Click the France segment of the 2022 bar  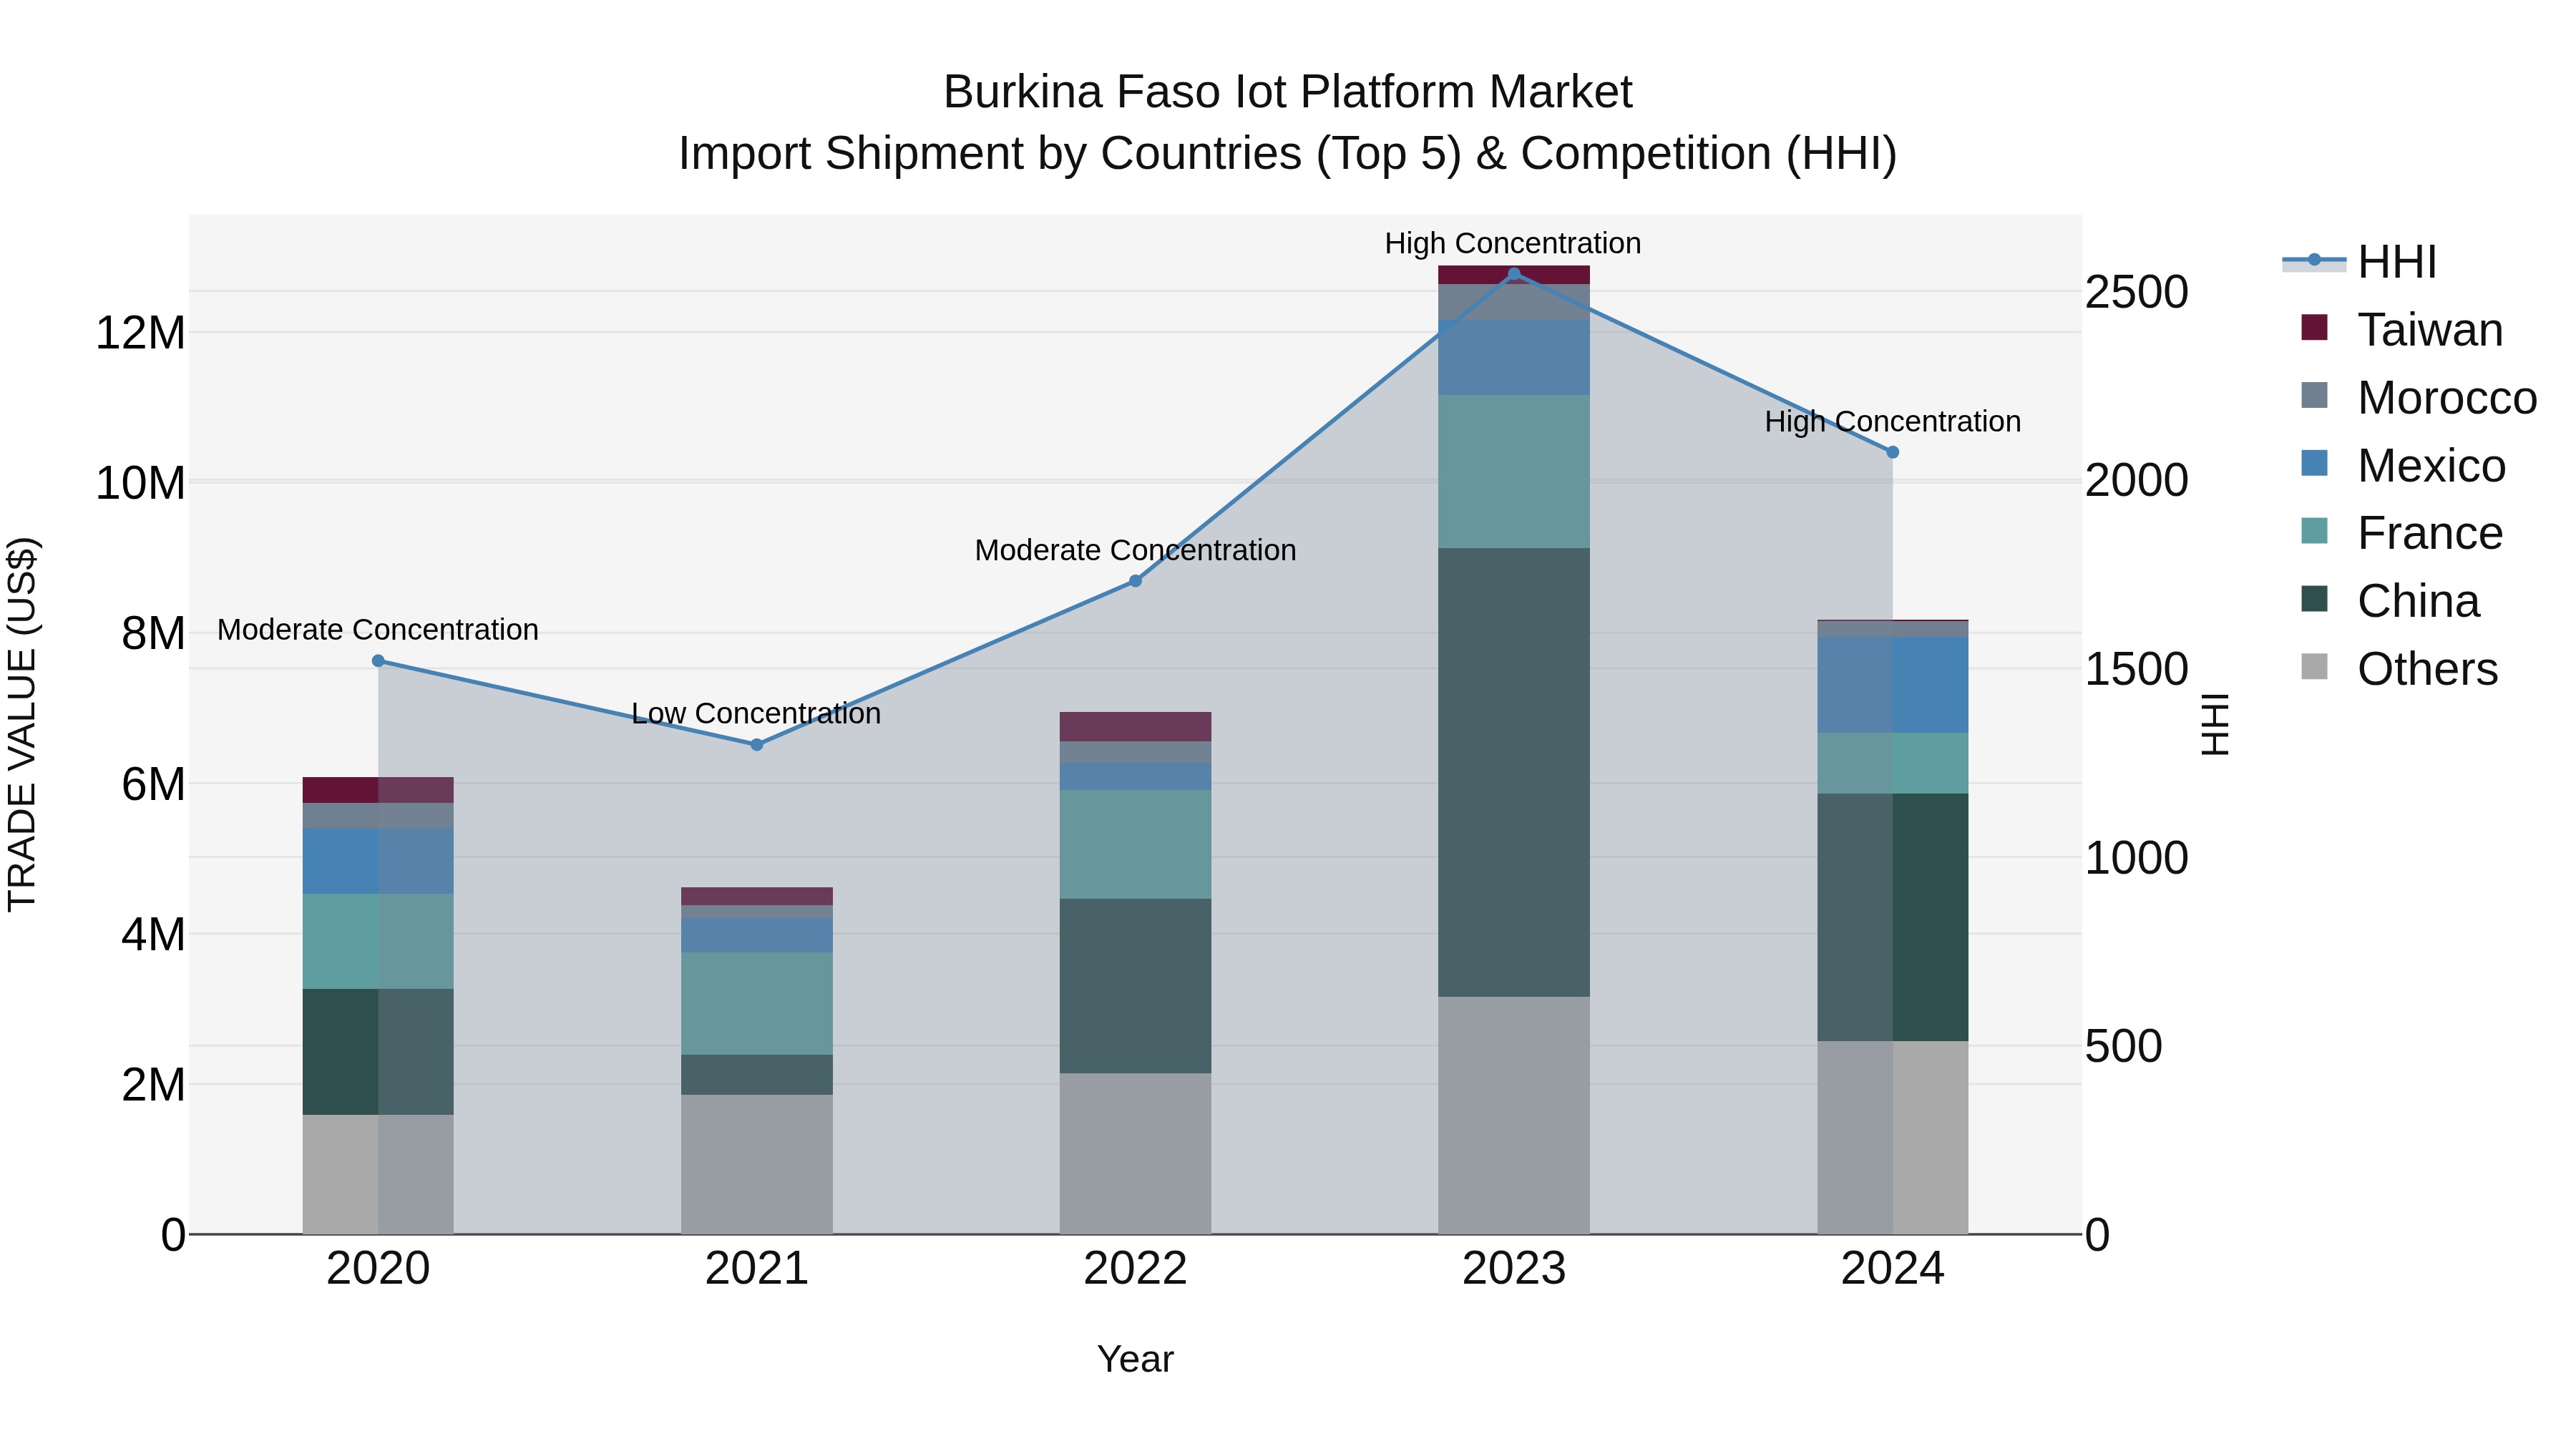click(x=1135, y=845)
